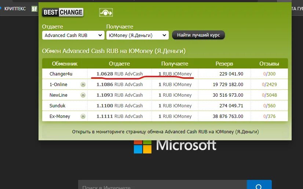This screenshot has width=303, height=189.
Task: Open the ЮMoney (Я.Деньги) receive dropdown
Action: [138, 35]
